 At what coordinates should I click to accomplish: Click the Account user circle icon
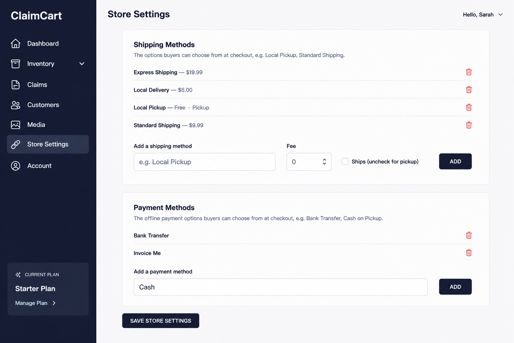click(x=15, y=166)
